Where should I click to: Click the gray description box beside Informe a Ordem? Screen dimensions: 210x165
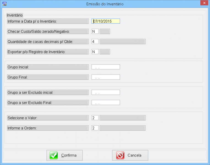pos(122,128)
